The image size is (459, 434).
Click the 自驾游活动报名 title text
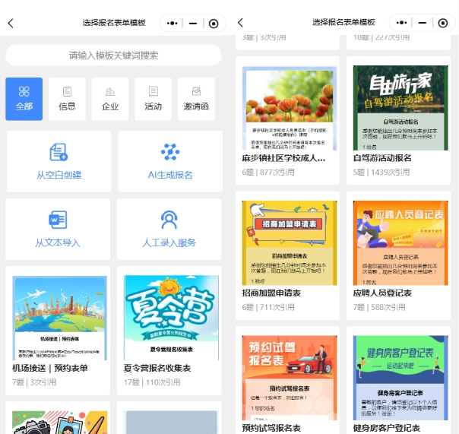coord(382,158)
